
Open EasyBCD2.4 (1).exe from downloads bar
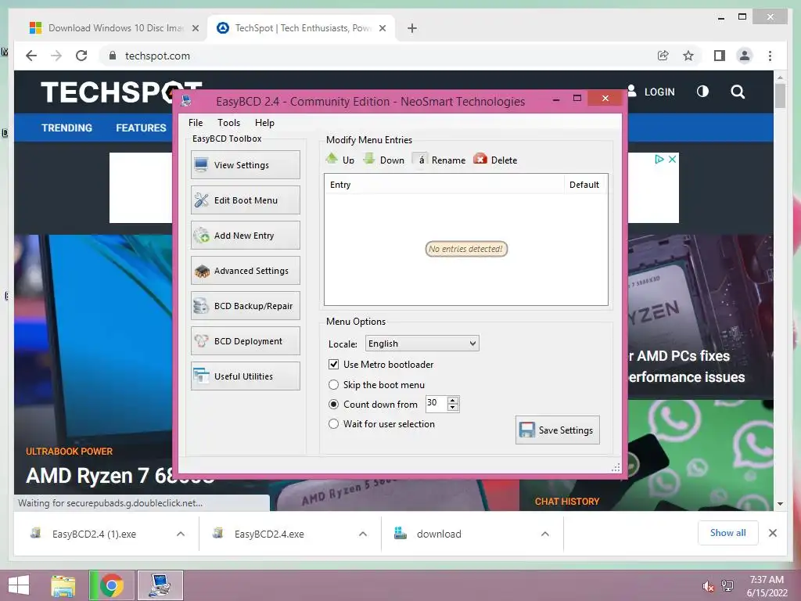click(x=94, y=534)
